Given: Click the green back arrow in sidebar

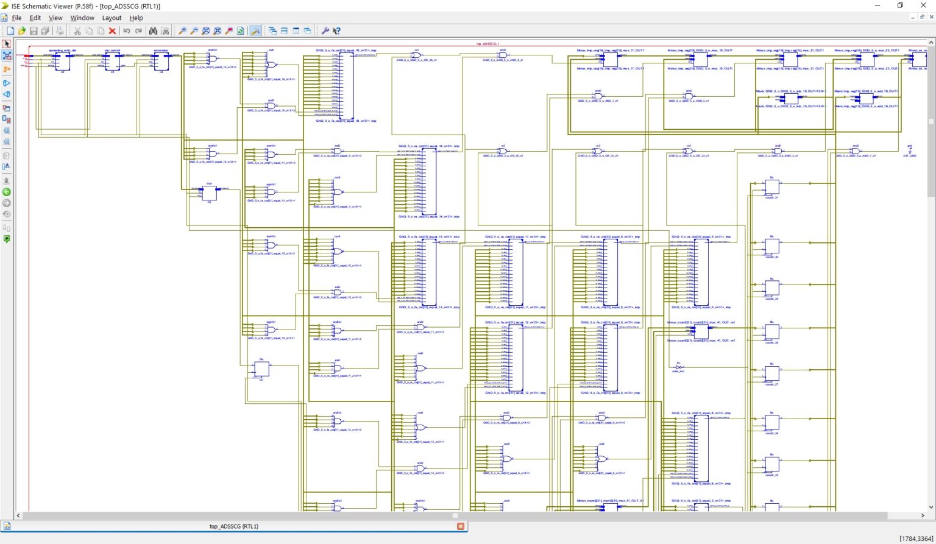Looking at the screenshot, I should [7, 192].
